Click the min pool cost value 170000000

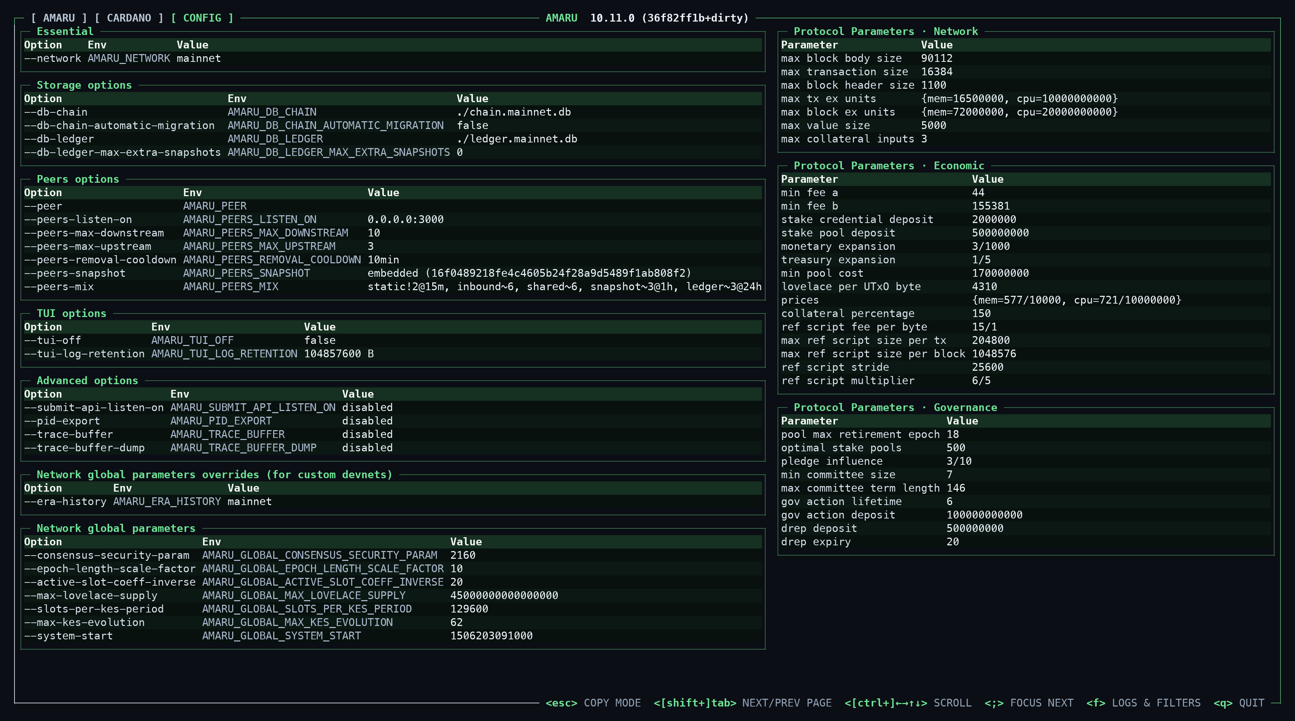coord(1000,273)
